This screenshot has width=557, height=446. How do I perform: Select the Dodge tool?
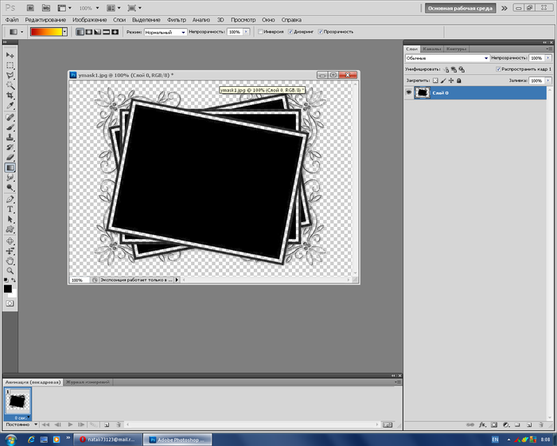click(x=10, y=188)
